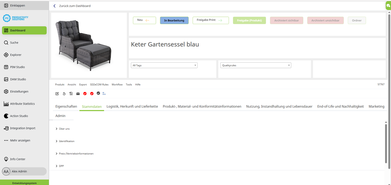
Task: Switch to the Marketing tab
Action: point(377,106)
